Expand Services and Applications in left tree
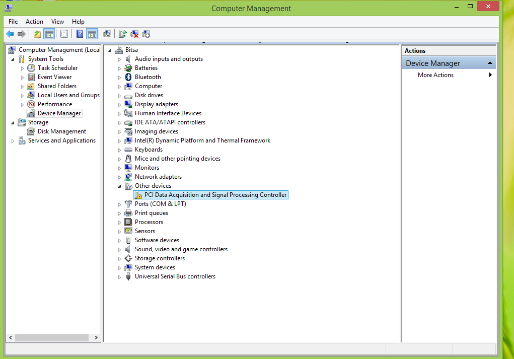514x359 pixels. [x=13, y=141]
